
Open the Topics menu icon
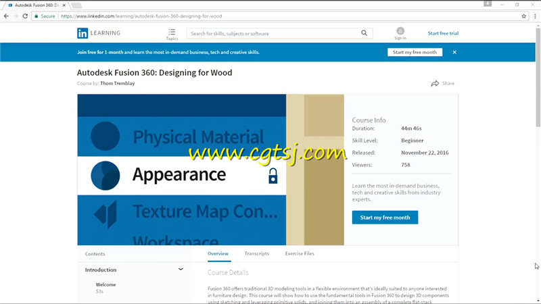tap(172, 32)
